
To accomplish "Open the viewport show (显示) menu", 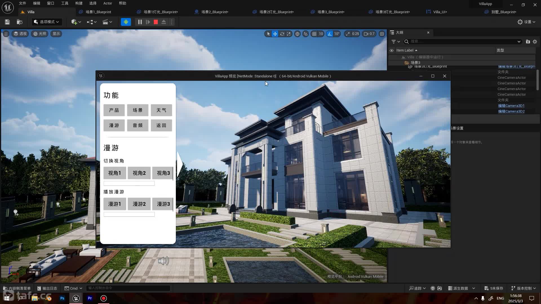I will (x=56, y=34).
